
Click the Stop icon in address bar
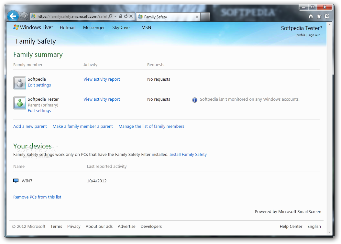point(131,16)
